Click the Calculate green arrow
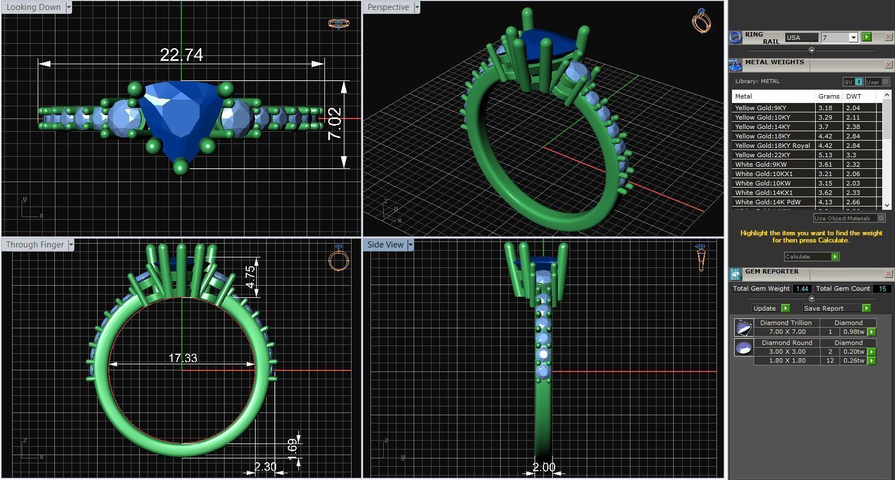The width and height of the screenshot is (895, 480). point(835,256)
